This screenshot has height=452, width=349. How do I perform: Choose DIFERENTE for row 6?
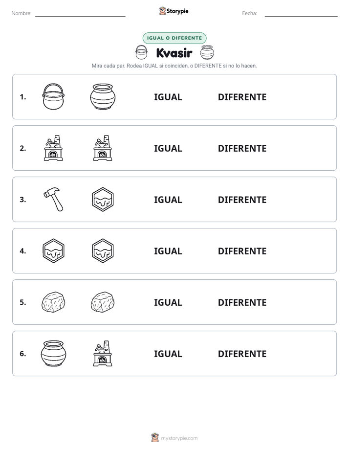pyautogui.click(x=242, y=354)
